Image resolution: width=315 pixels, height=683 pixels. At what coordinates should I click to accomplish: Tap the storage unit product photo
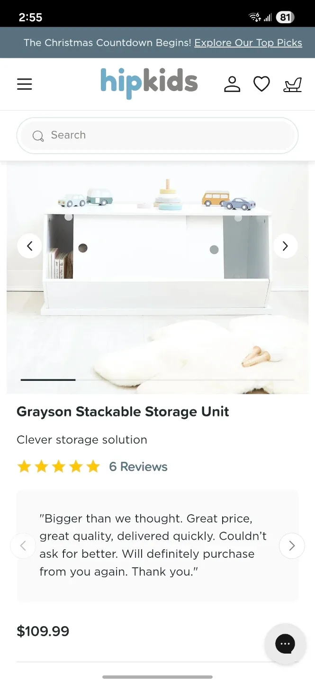[x=157, y=277]
